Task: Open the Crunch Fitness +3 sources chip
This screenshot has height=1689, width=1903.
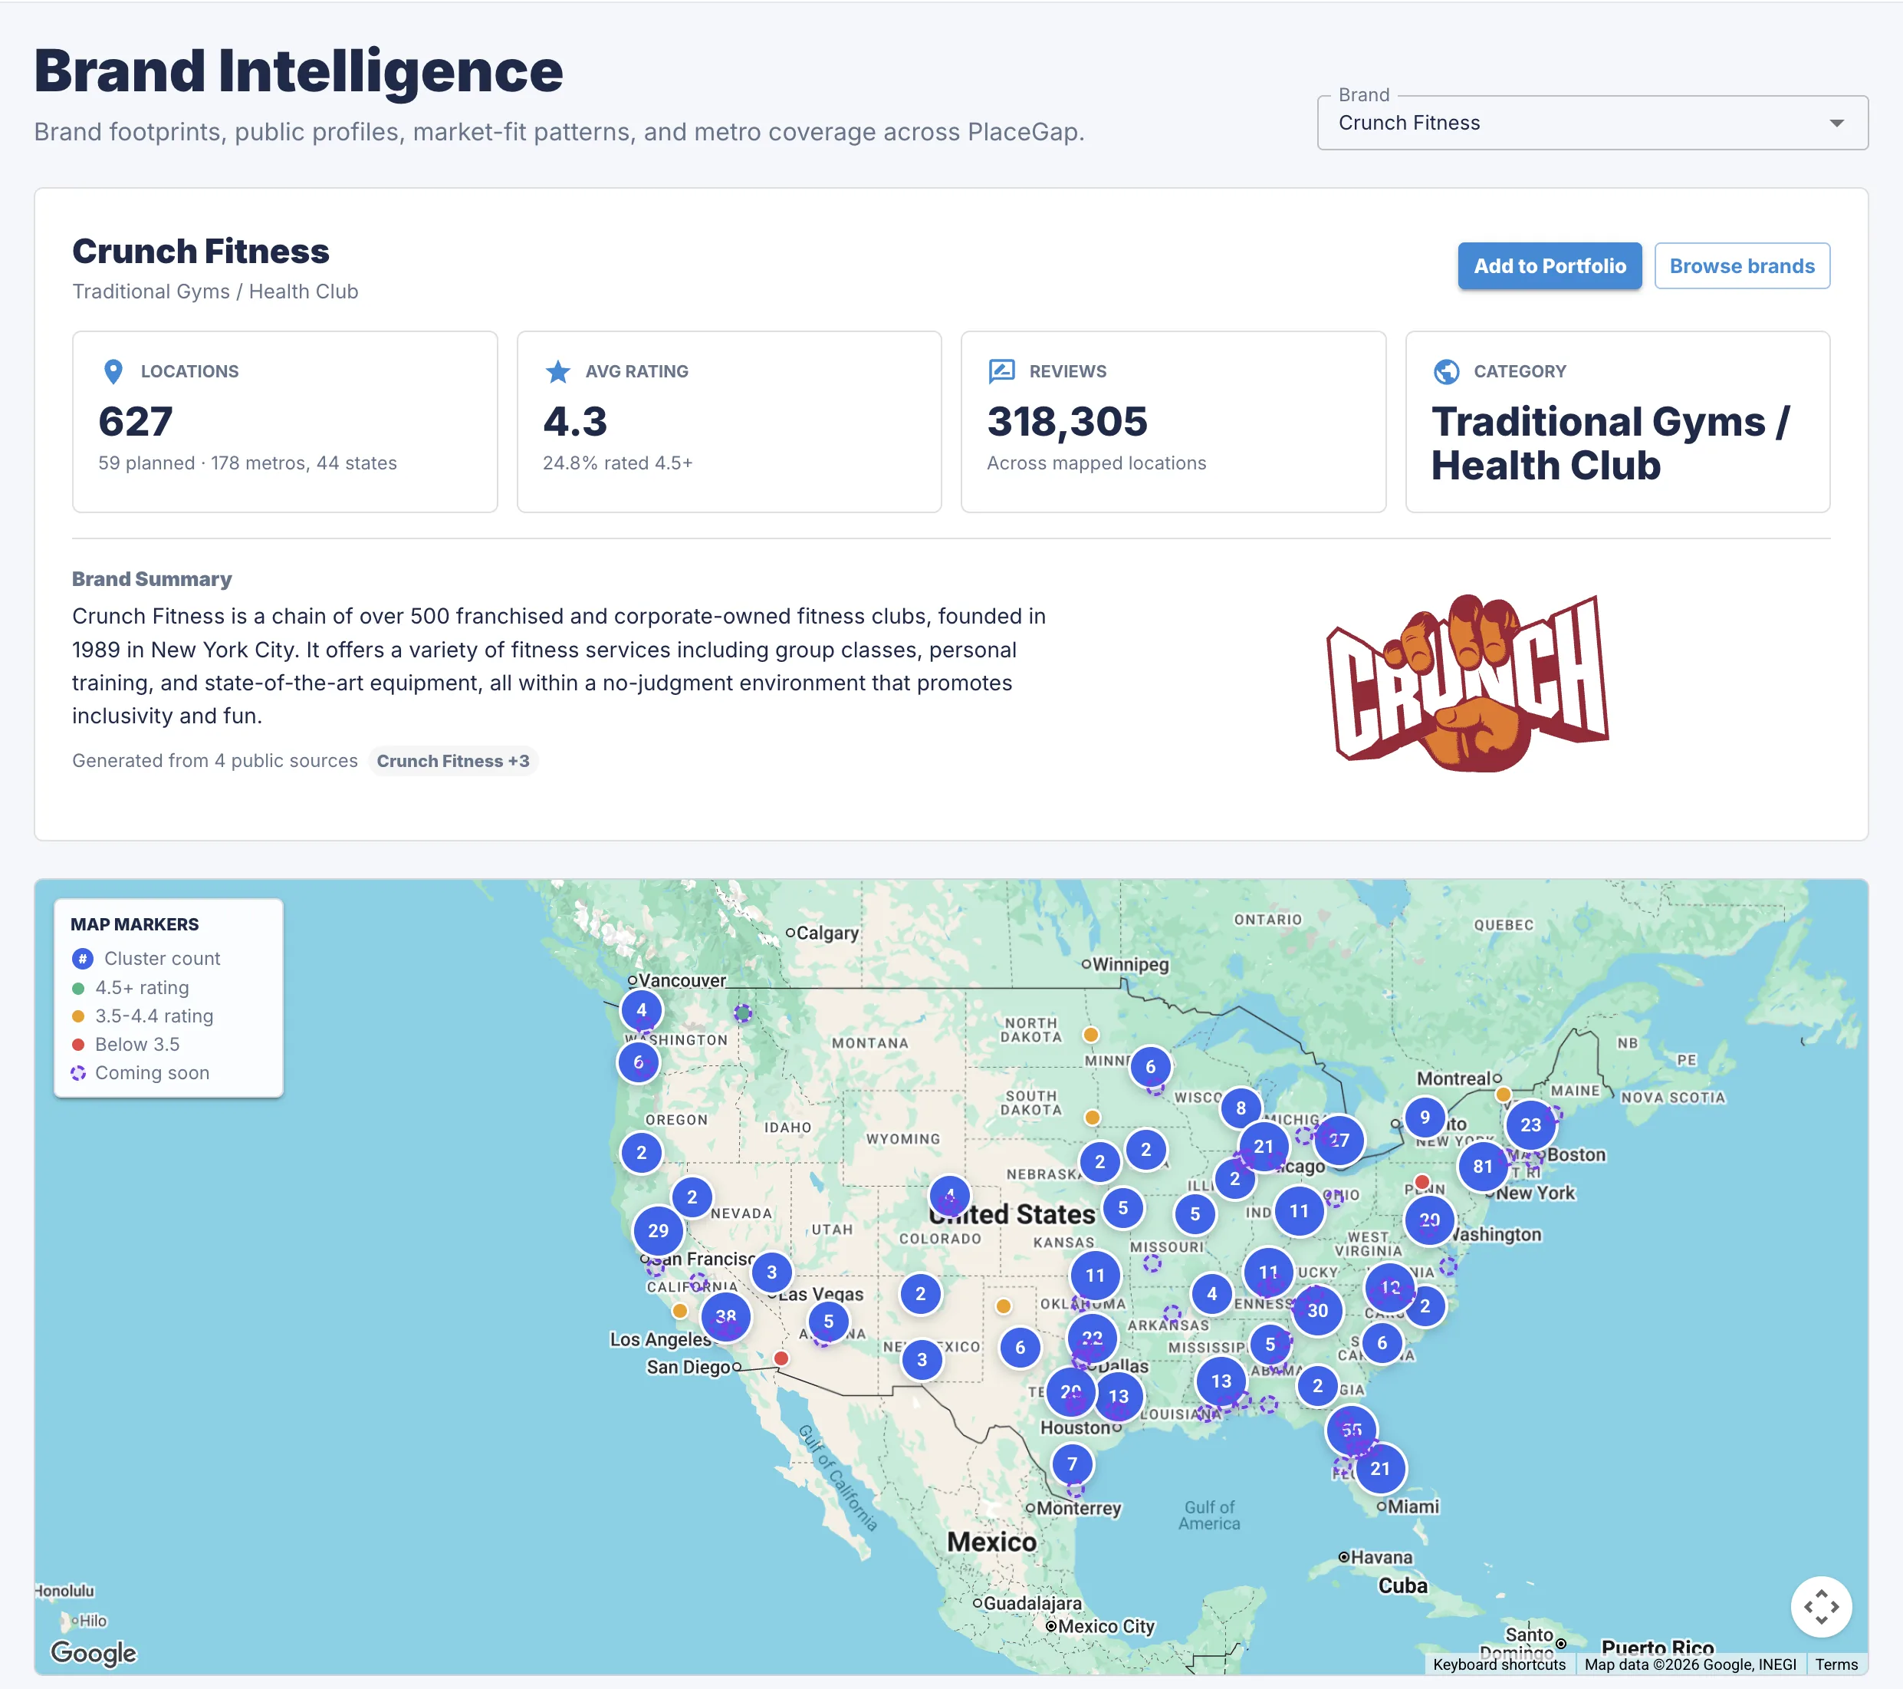Action: pyautogui.click(x=453, y=761)
